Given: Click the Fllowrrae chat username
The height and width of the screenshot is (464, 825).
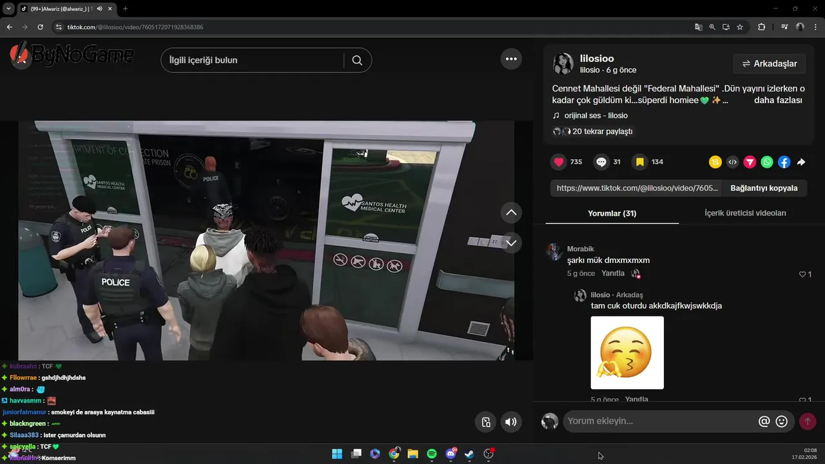Looking at the screenshot, I should [23, 378].
